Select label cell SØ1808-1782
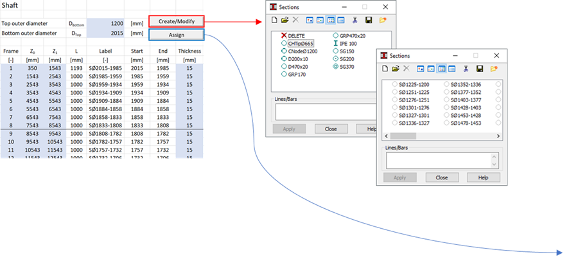This screenshot has height=259, width=569. 105,133
